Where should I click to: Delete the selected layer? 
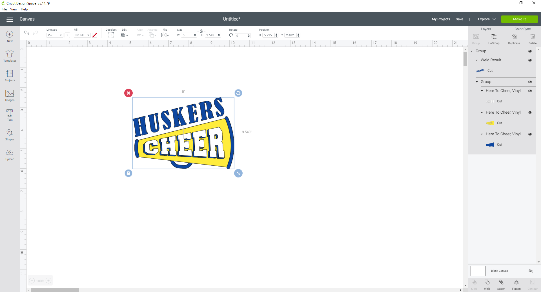(533, 39)
